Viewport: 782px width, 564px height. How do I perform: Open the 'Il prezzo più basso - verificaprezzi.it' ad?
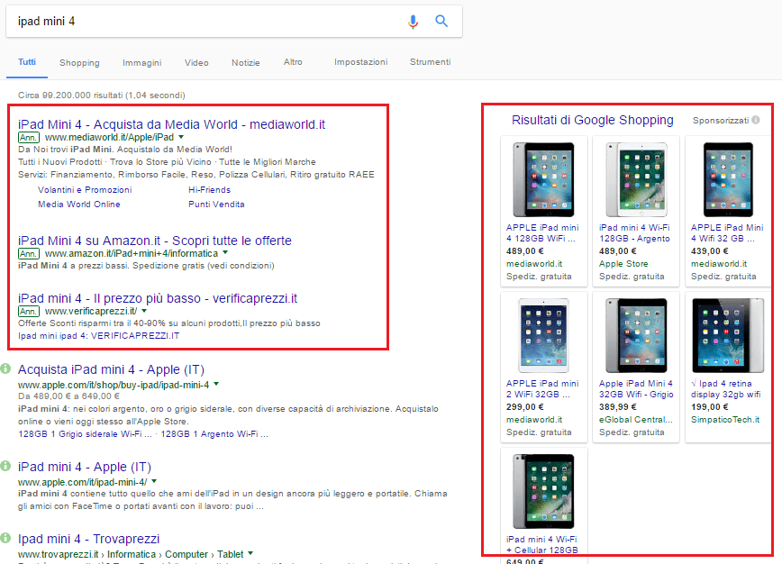pyautogui.click(x=158, y=298)
